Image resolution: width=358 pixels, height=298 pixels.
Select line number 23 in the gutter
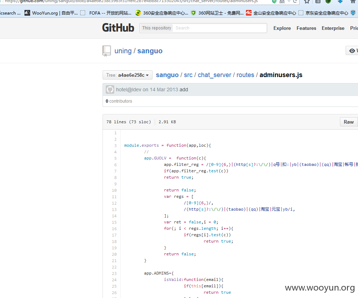click(114, 273)
